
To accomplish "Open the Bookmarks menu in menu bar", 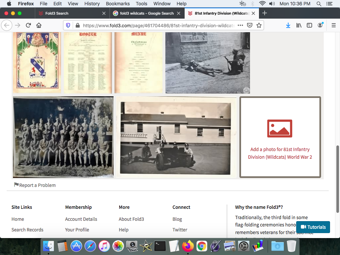I will tap(118, 4).
